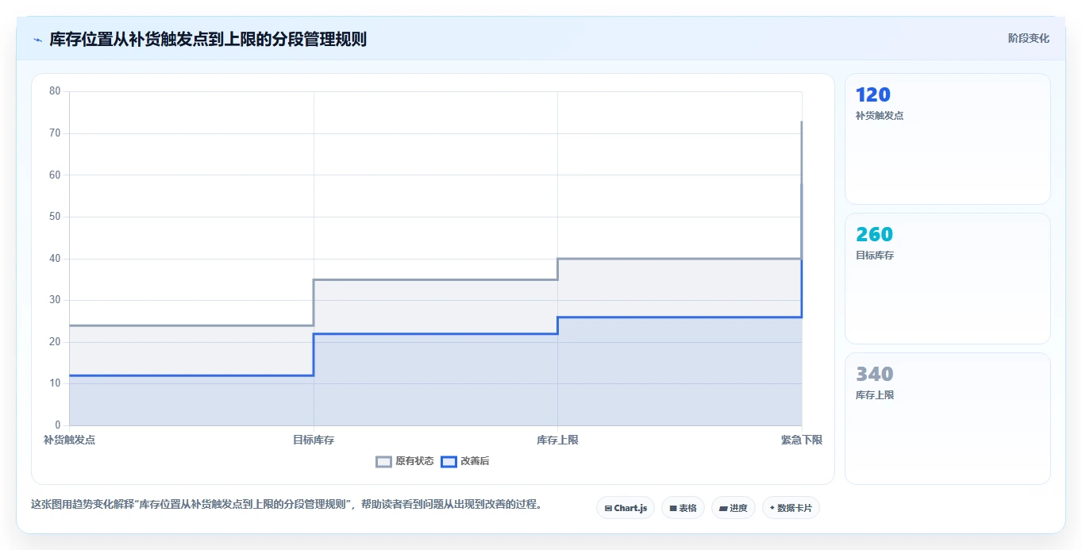Click the description sentence below the chart

287,505
